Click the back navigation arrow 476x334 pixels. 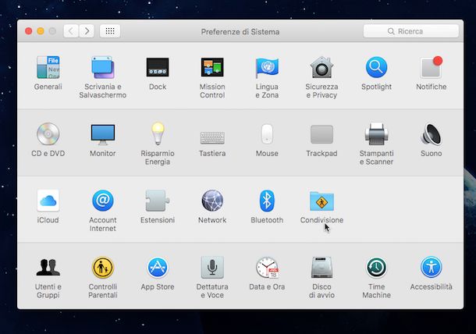click(x=71, y=31)
